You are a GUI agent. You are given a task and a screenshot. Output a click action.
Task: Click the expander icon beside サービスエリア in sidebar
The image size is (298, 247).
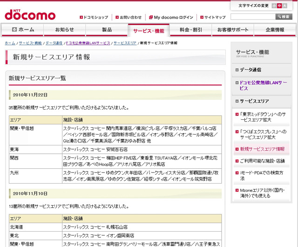click(237, 101)
